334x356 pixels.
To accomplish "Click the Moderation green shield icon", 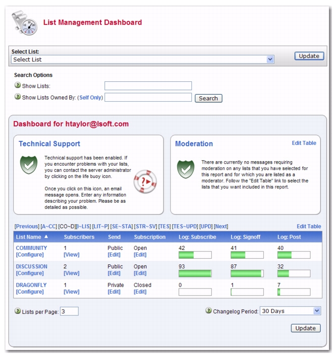I will tap(186, 169).
